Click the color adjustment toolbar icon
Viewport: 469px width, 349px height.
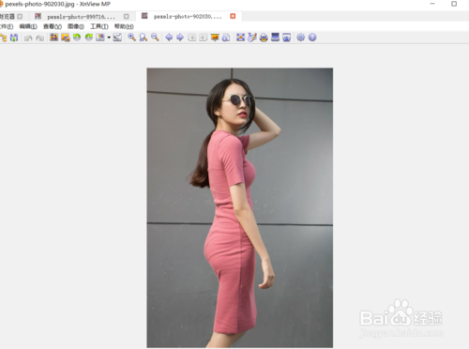[x=100, y=38]
